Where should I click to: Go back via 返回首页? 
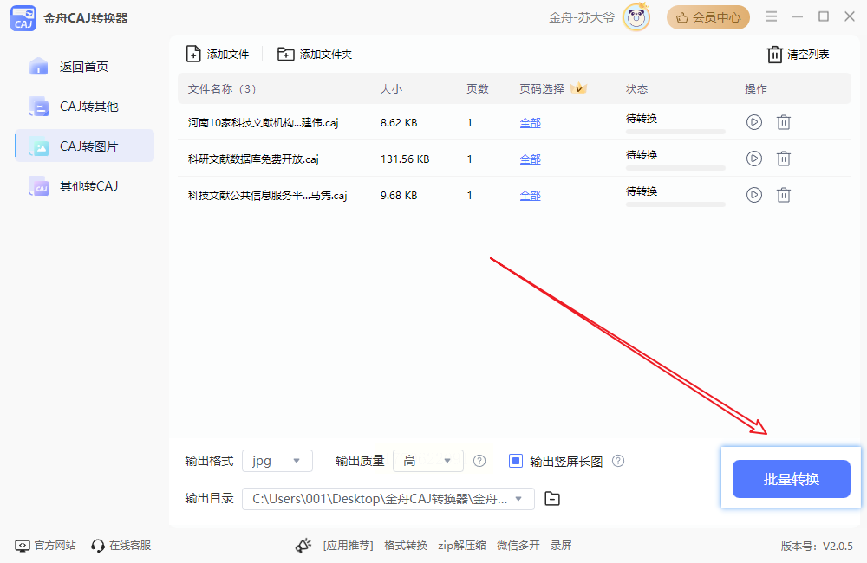(x=84, y=67)
